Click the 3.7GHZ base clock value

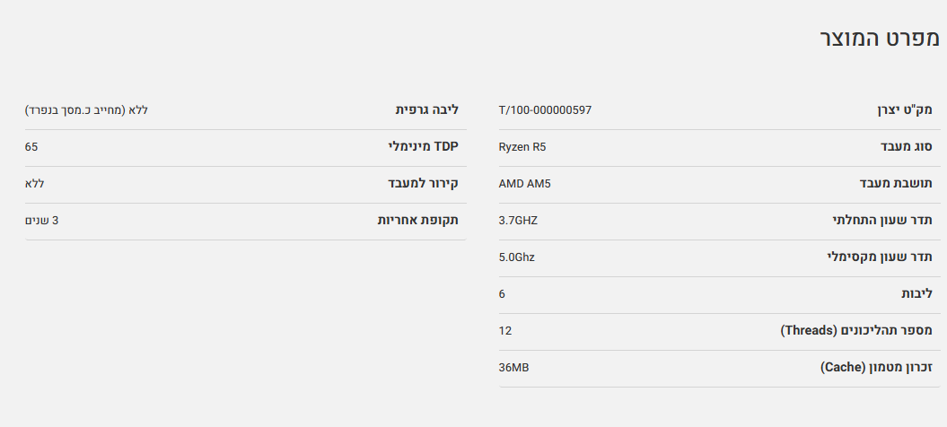click(x=518, y=221)
